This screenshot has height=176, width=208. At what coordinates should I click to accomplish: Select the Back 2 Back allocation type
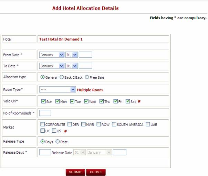[x=62, y=77]
